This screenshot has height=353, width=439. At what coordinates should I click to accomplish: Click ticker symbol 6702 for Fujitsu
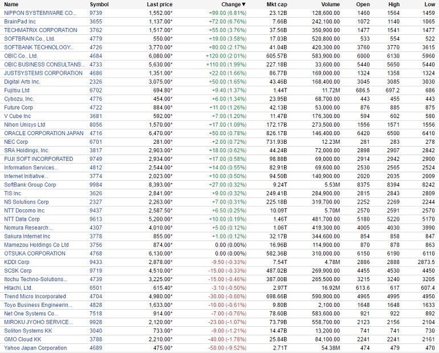click(96, 90)
